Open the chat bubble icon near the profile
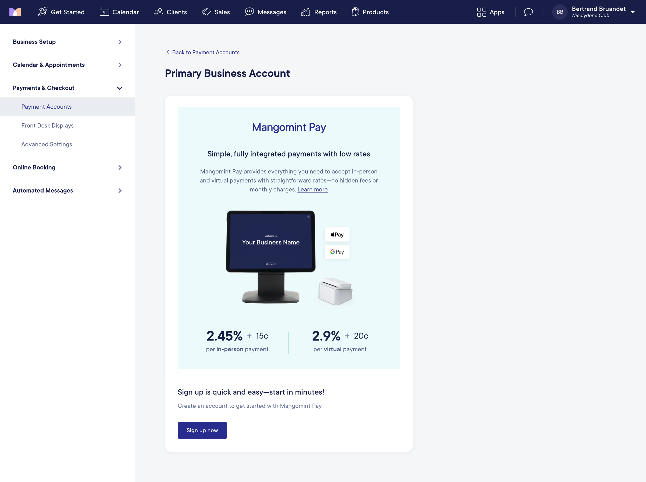Screen dimensions: 646x482 click(x=528, y=12)
